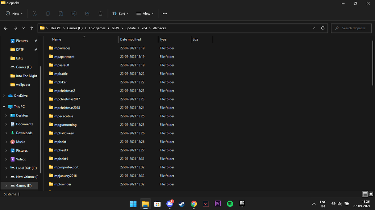Click the Cut icon in the toolbar
Screen dimensions: 375x210
coord(34,13)
